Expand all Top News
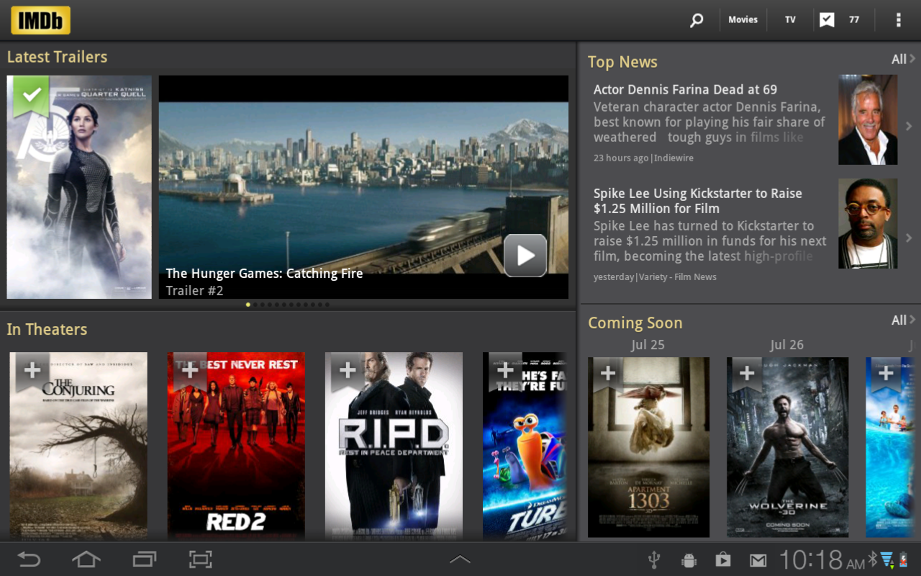Viewport: 921px width, 576px height. click(902, 60)
